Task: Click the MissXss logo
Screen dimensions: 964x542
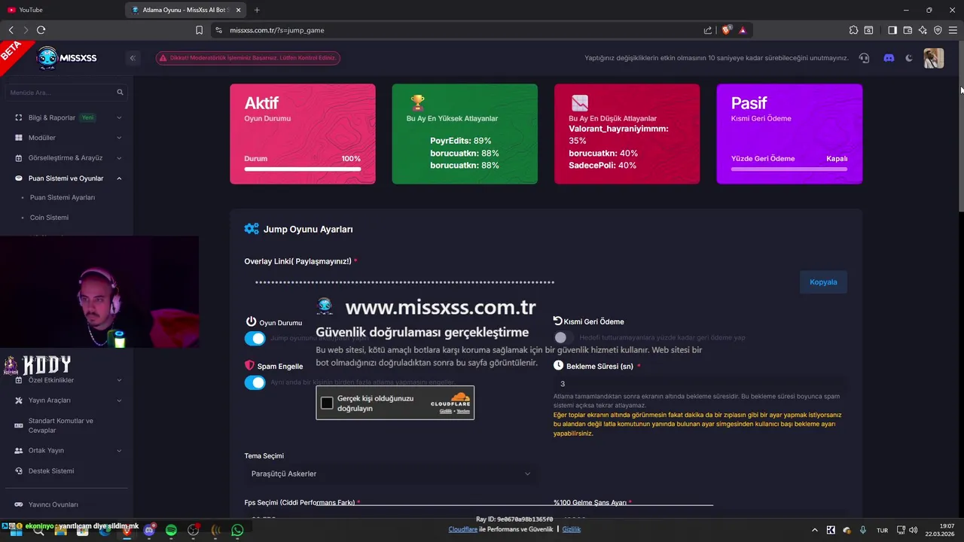Action: click(x=68, y=58)
